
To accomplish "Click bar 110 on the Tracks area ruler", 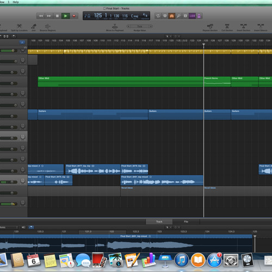I will coord(102,41).
